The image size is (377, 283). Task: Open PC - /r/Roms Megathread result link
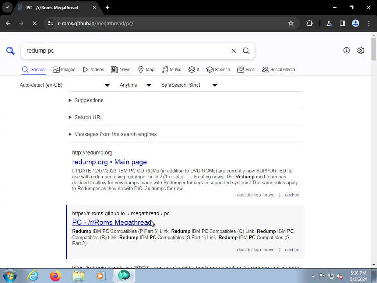112,222
